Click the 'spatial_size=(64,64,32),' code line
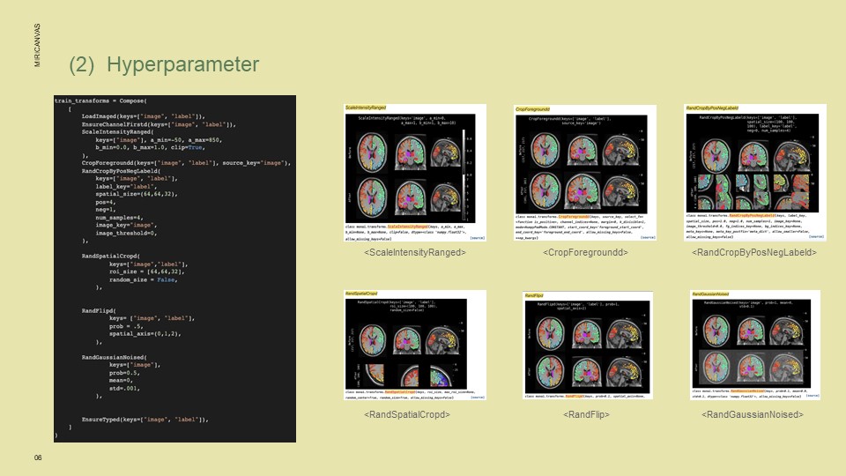 coord(137,194)
